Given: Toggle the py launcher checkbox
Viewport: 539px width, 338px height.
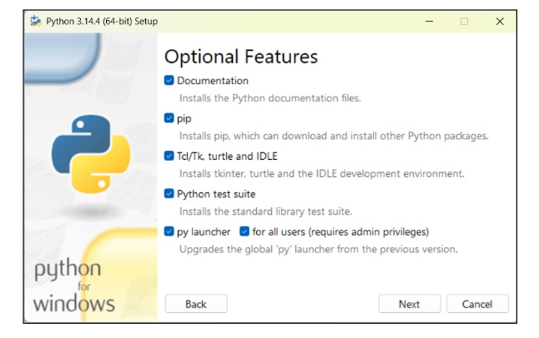Looking at the screenshot, I should pyautogui.click(x=169, y=231).
